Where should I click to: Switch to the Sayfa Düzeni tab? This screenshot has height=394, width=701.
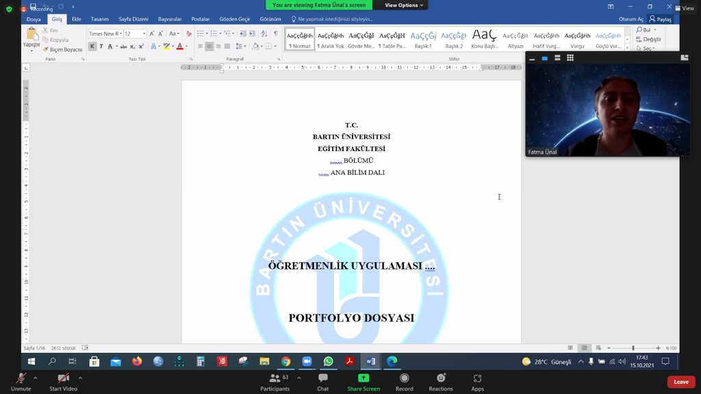[133, 19]
